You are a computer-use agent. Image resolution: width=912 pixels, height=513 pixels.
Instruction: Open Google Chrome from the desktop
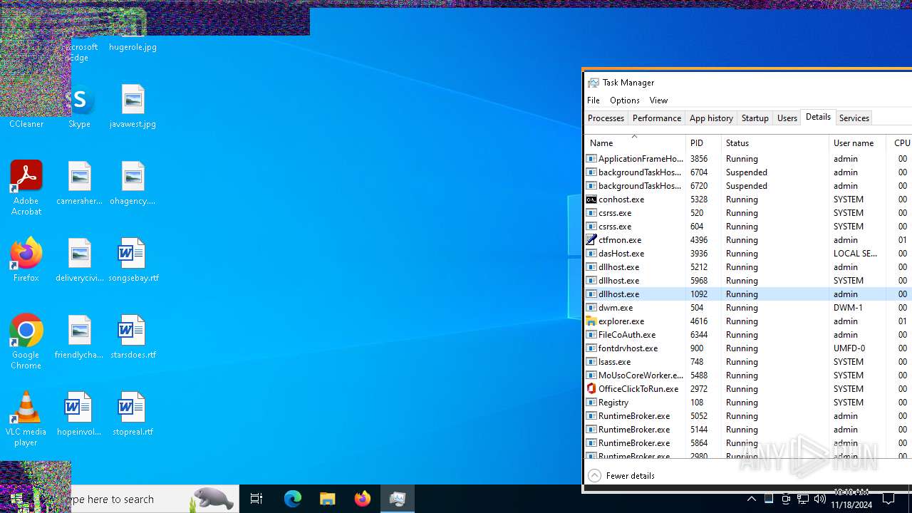tap(26, 341)
